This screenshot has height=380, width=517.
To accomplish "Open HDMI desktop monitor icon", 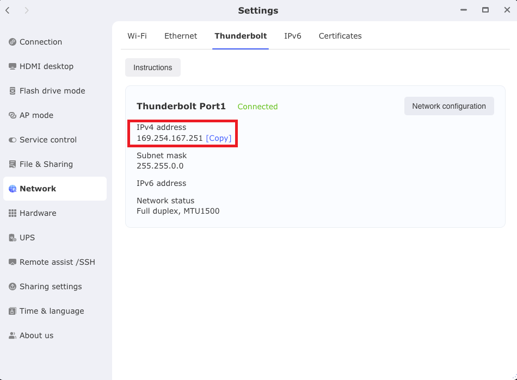I will click(13, 66).
